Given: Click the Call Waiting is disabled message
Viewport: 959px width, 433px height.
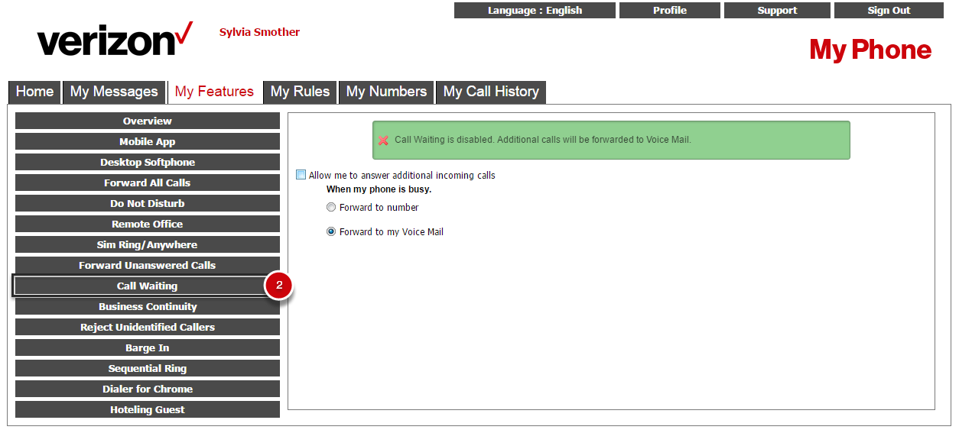Looking at the screenshot, I should coord(543,141).
